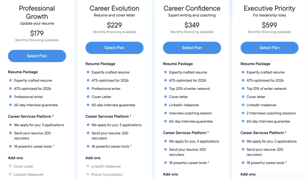Switch to the Executive Priority plan column

click(269, 8)
